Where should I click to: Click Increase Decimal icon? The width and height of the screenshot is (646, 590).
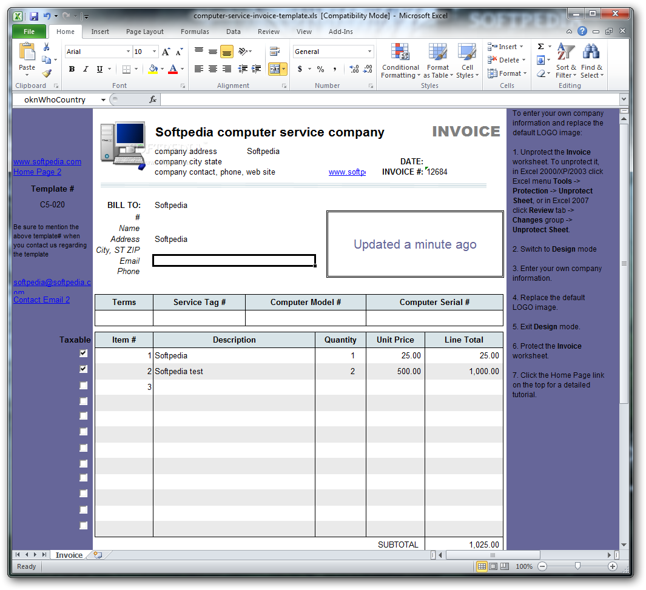tap(354, 69)
